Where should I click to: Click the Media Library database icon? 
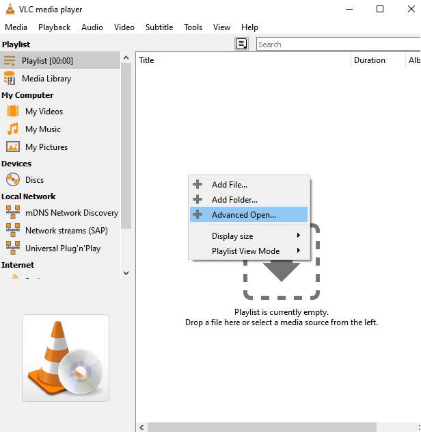[10, 78]
